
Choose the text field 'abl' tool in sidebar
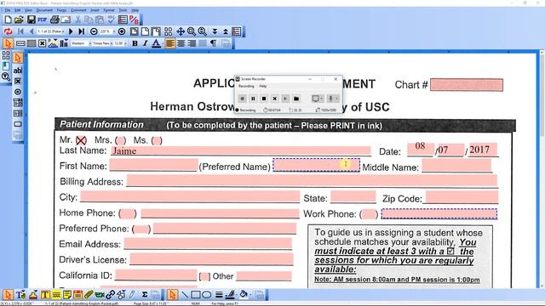(x=18, y=71)
